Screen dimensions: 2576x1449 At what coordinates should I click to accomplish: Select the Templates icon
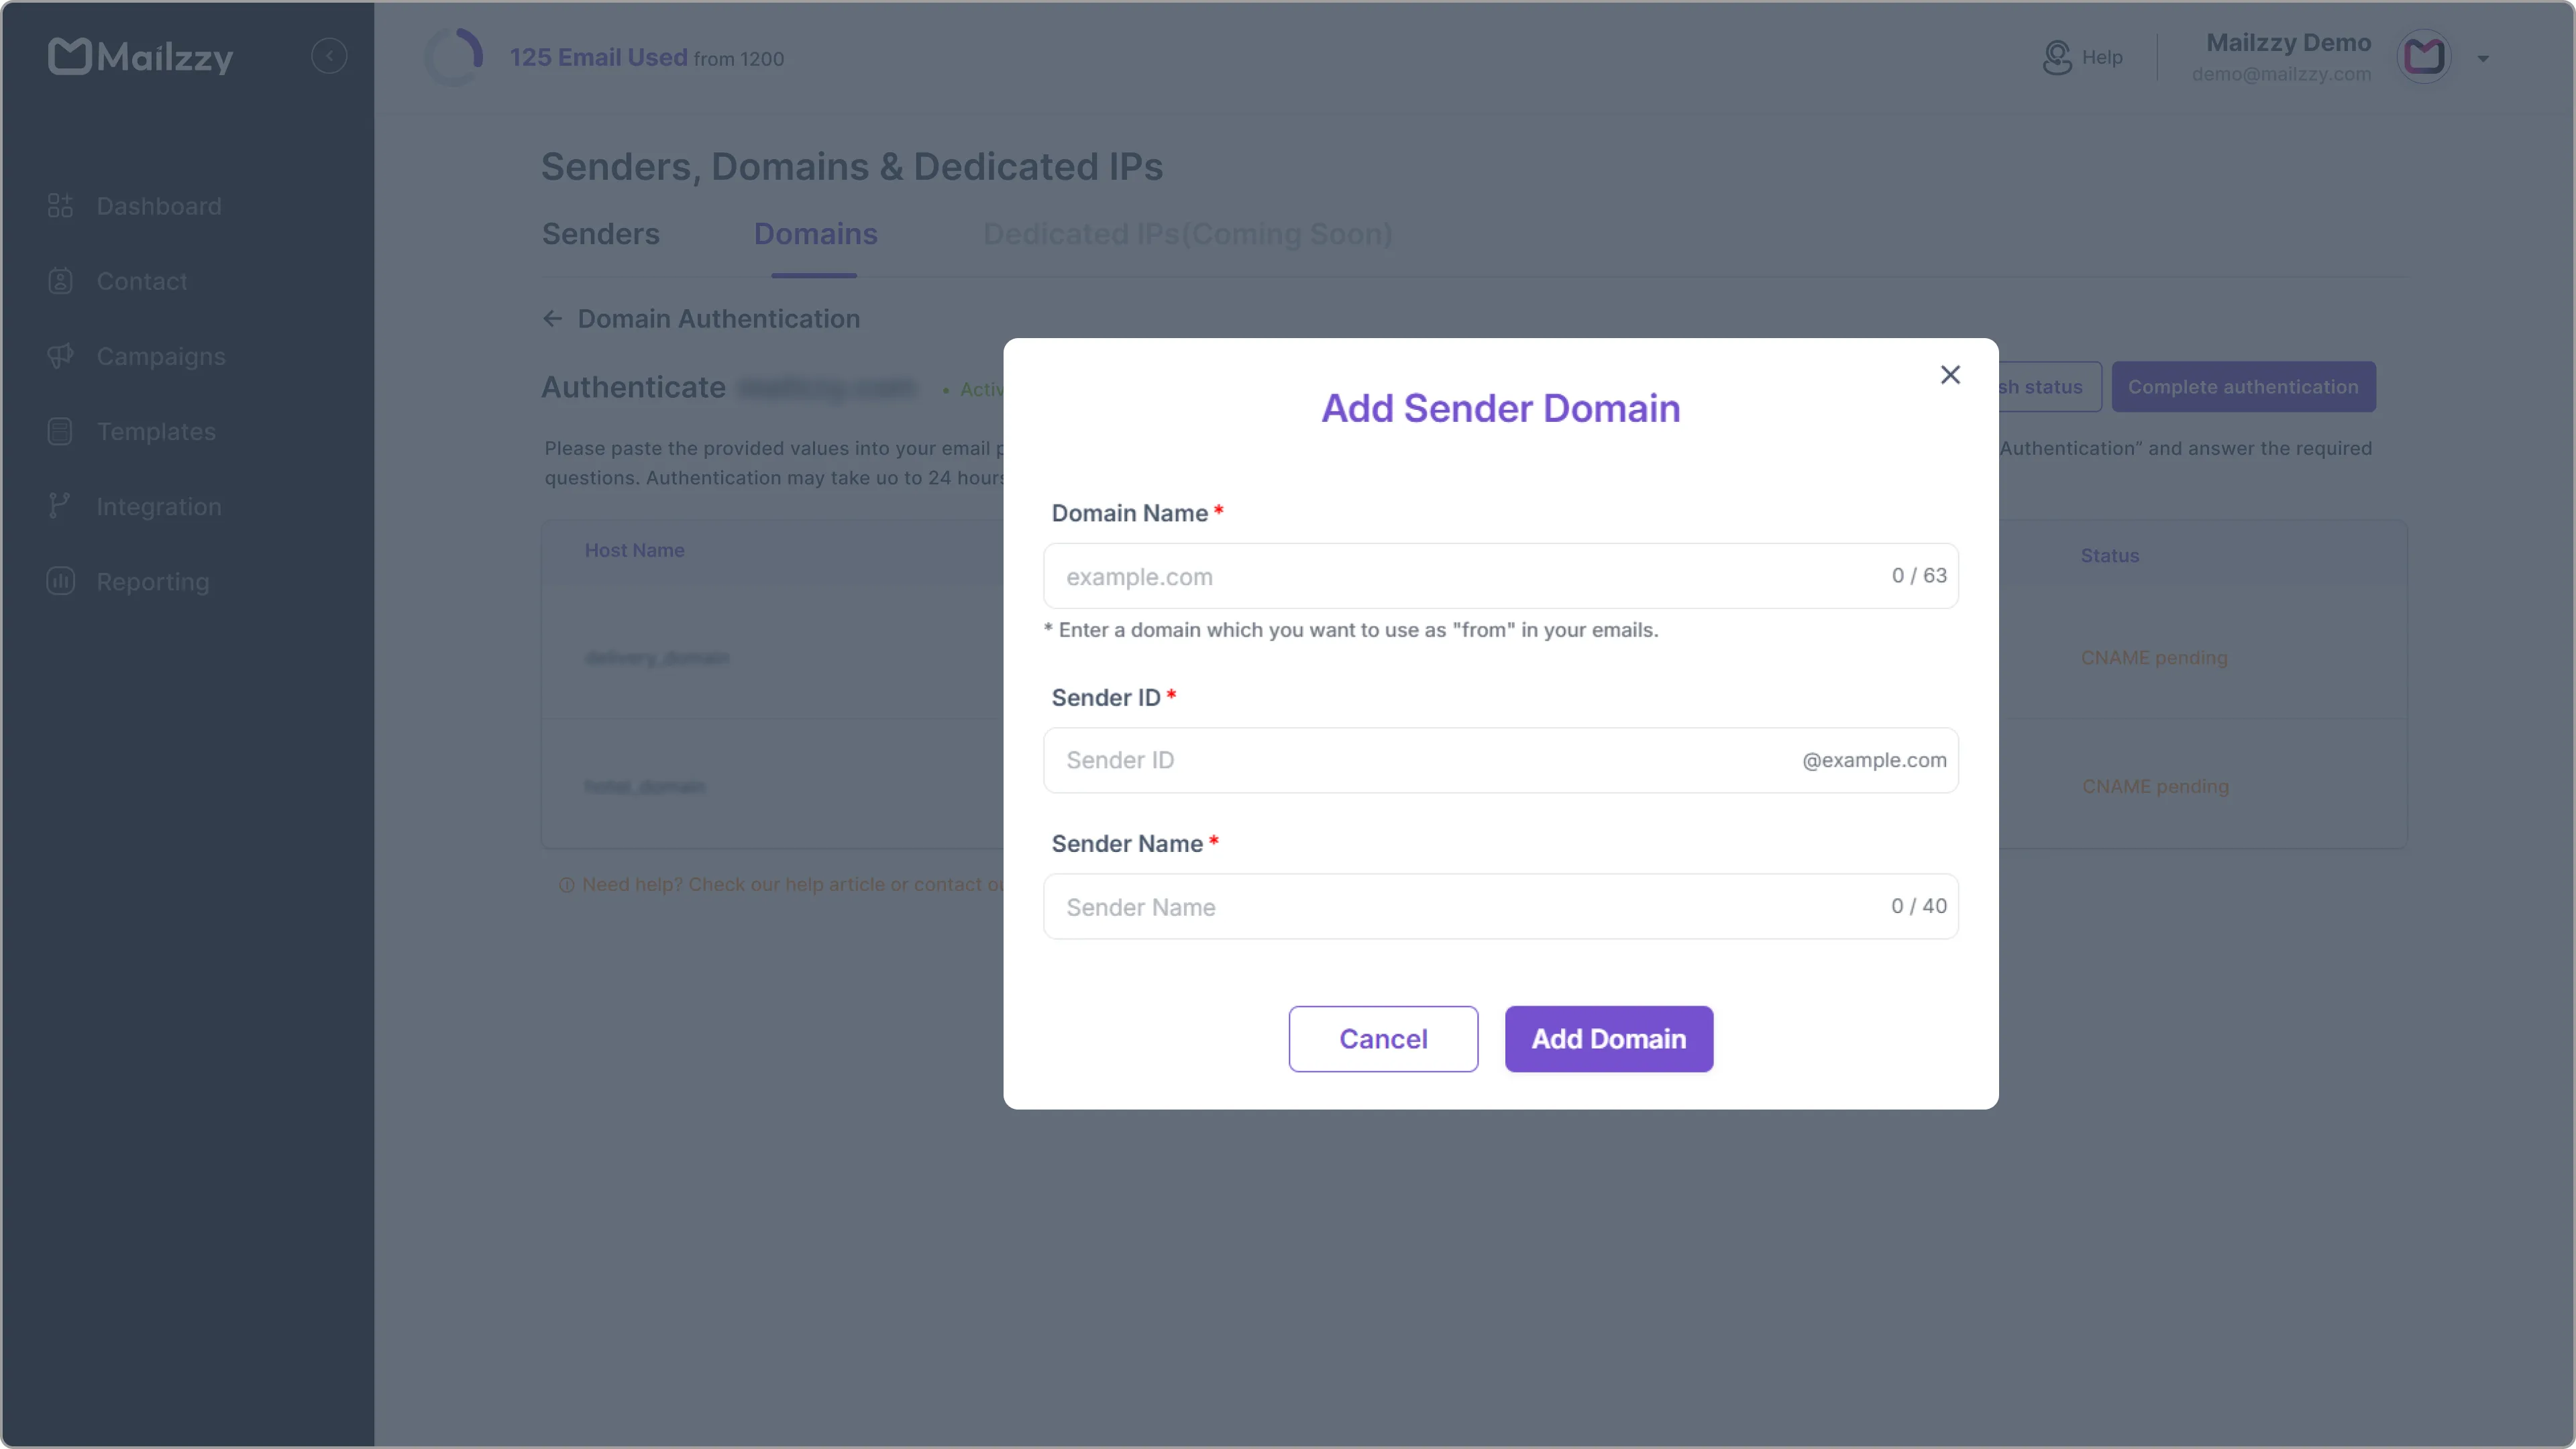click(x=60, y=431)
